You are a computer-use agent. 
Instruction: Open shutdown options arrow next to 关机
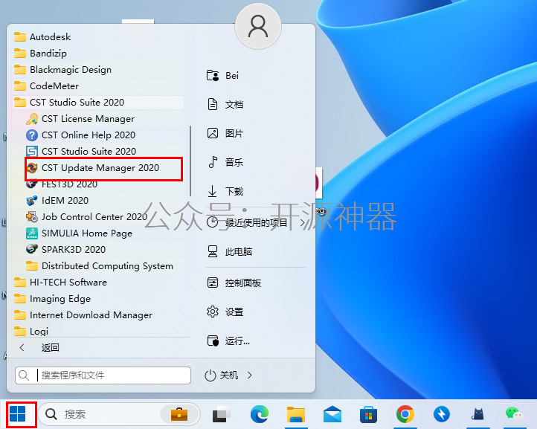(250, 375)
